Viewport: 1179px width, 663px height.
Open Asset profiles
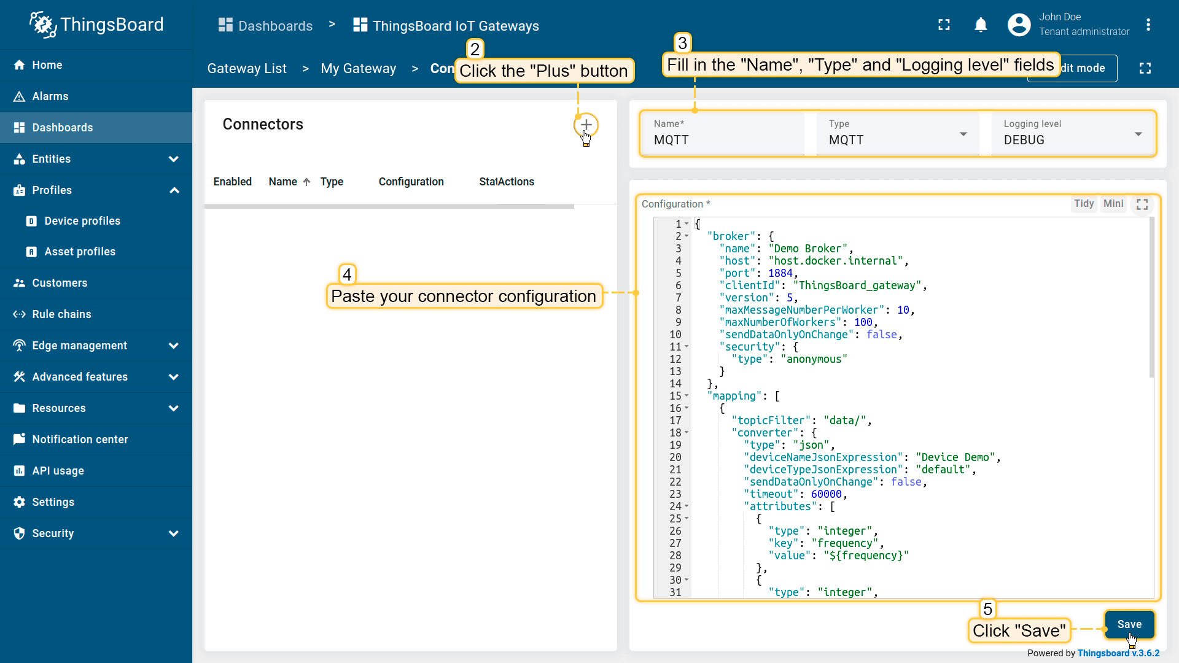(96, 252)
